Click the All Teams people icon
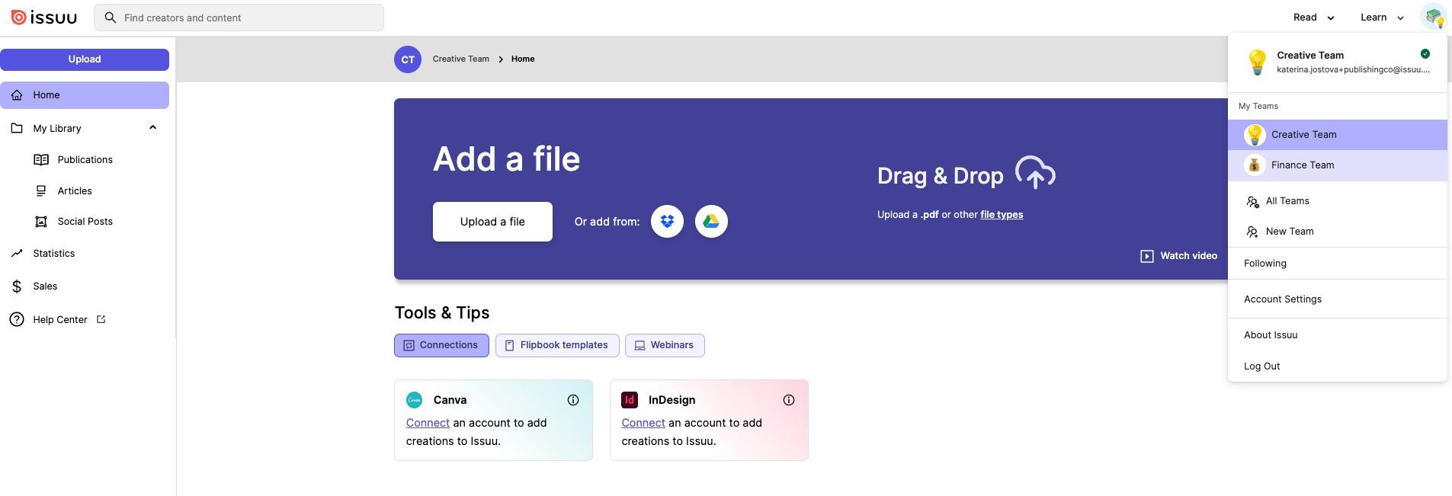 (1252, 202)
